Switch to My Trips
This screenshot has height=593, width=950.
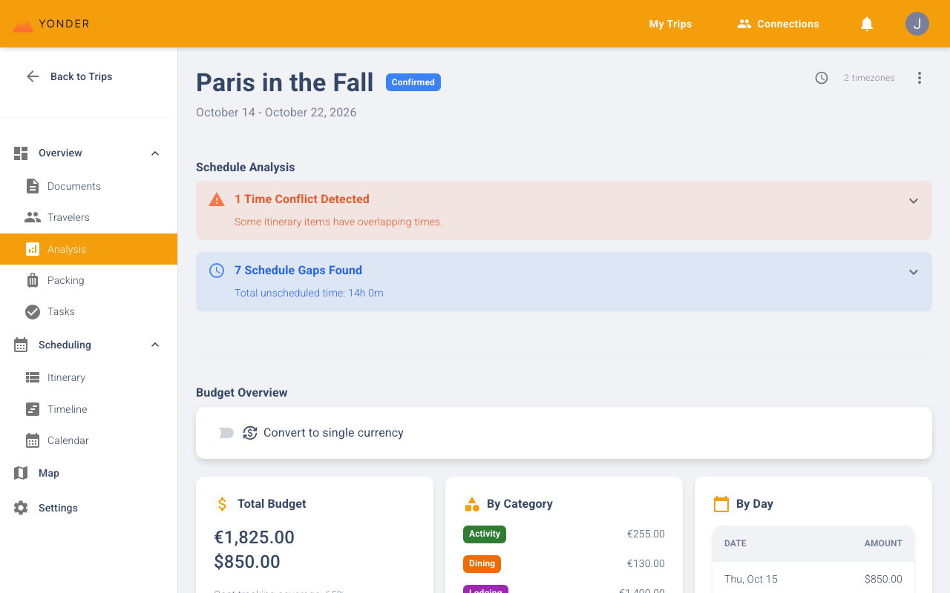tap(669, 24)
